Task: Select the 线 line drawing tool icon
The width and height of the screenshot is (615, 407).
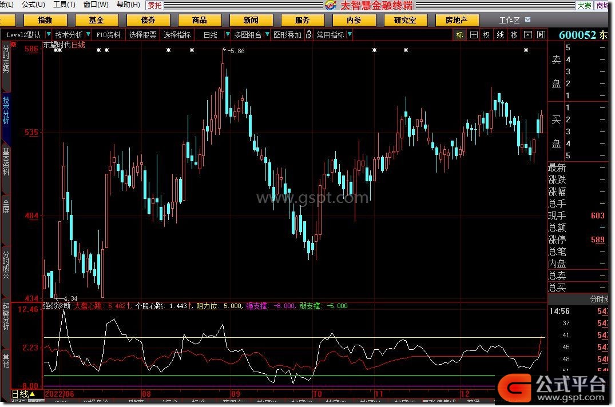Action: click(x=500, y=35)
